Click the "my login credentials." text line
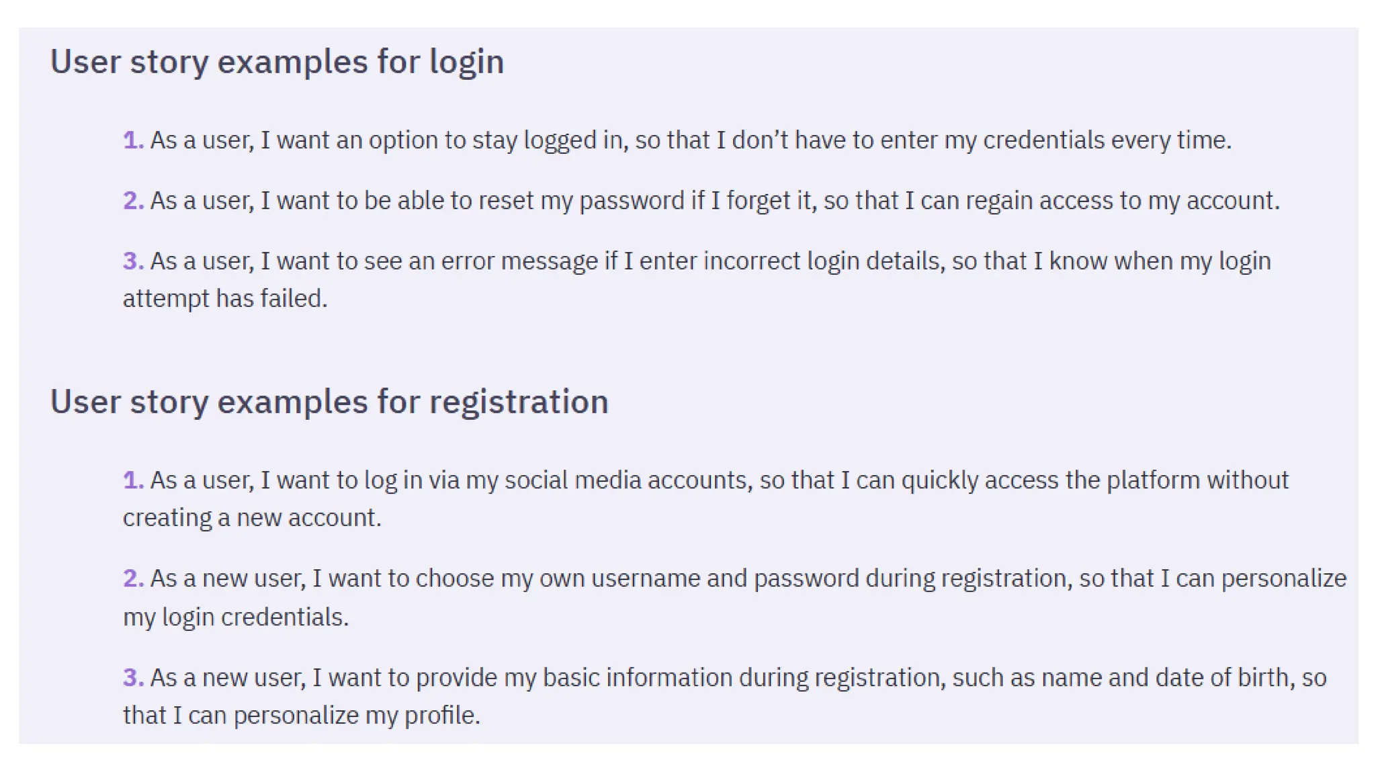 [x=236, y=617]
